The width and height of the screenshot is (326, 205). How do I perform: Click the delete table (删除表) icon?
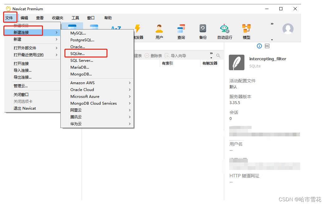coord(147,56)
